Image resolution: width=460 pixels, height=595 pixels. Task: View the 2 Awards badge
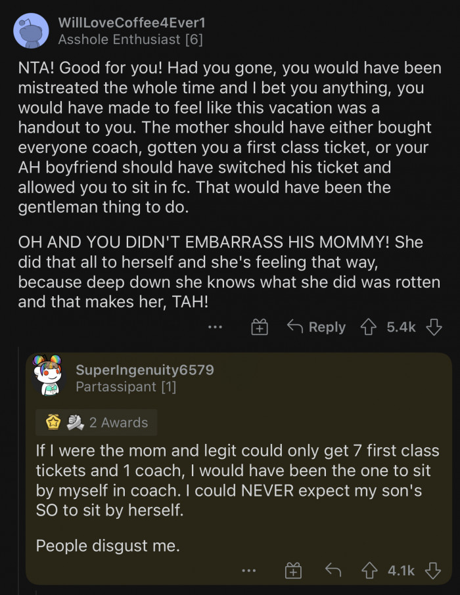(x=97, y=422)
